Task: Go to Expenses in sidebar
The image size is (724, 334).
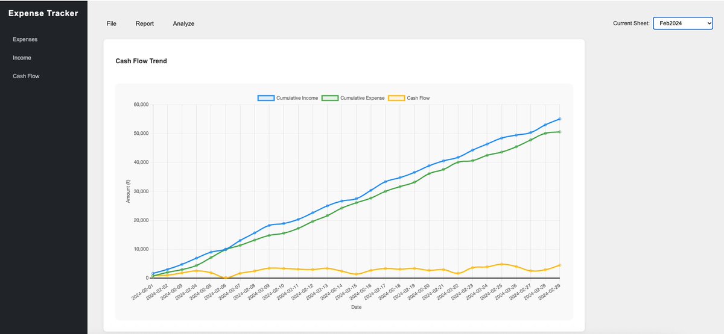Action: 25,39
